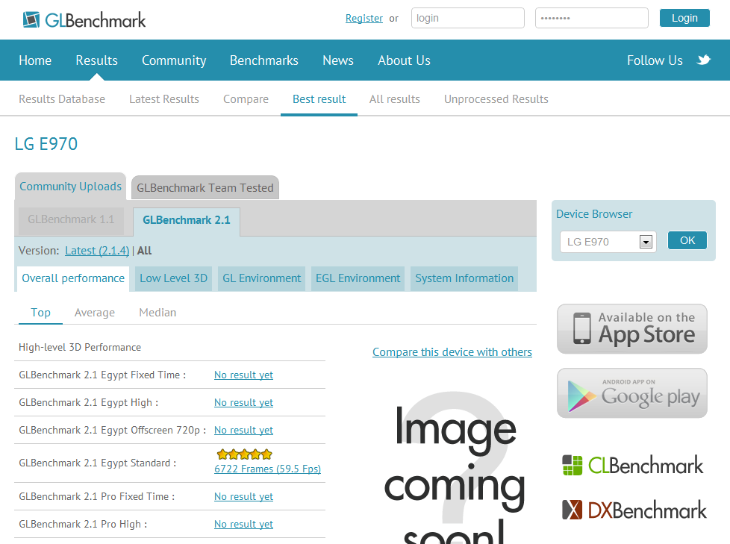Click High-level 3D Performance heading

click(80, 347)
